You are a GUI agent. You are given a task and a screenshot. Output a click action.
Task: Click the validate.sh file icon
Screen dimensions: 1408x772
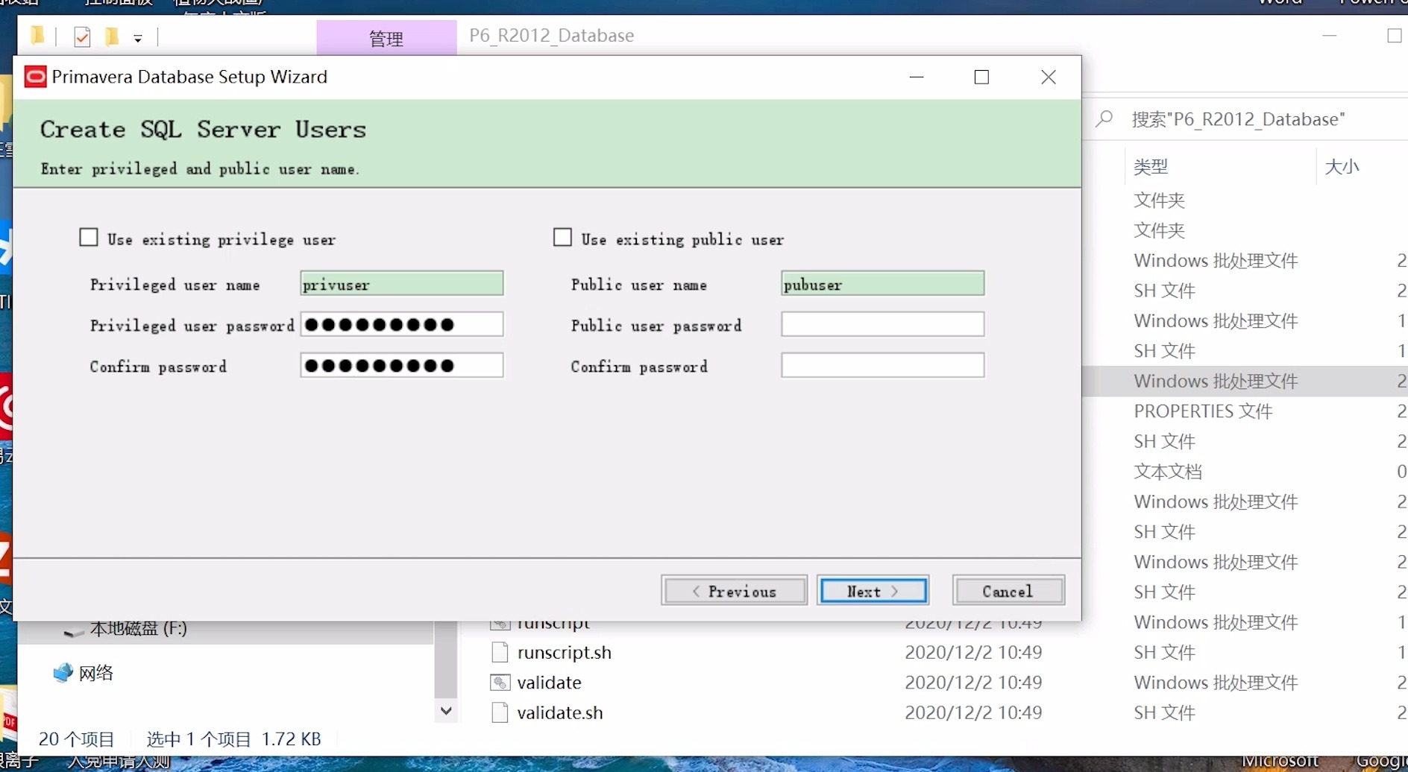500,712
